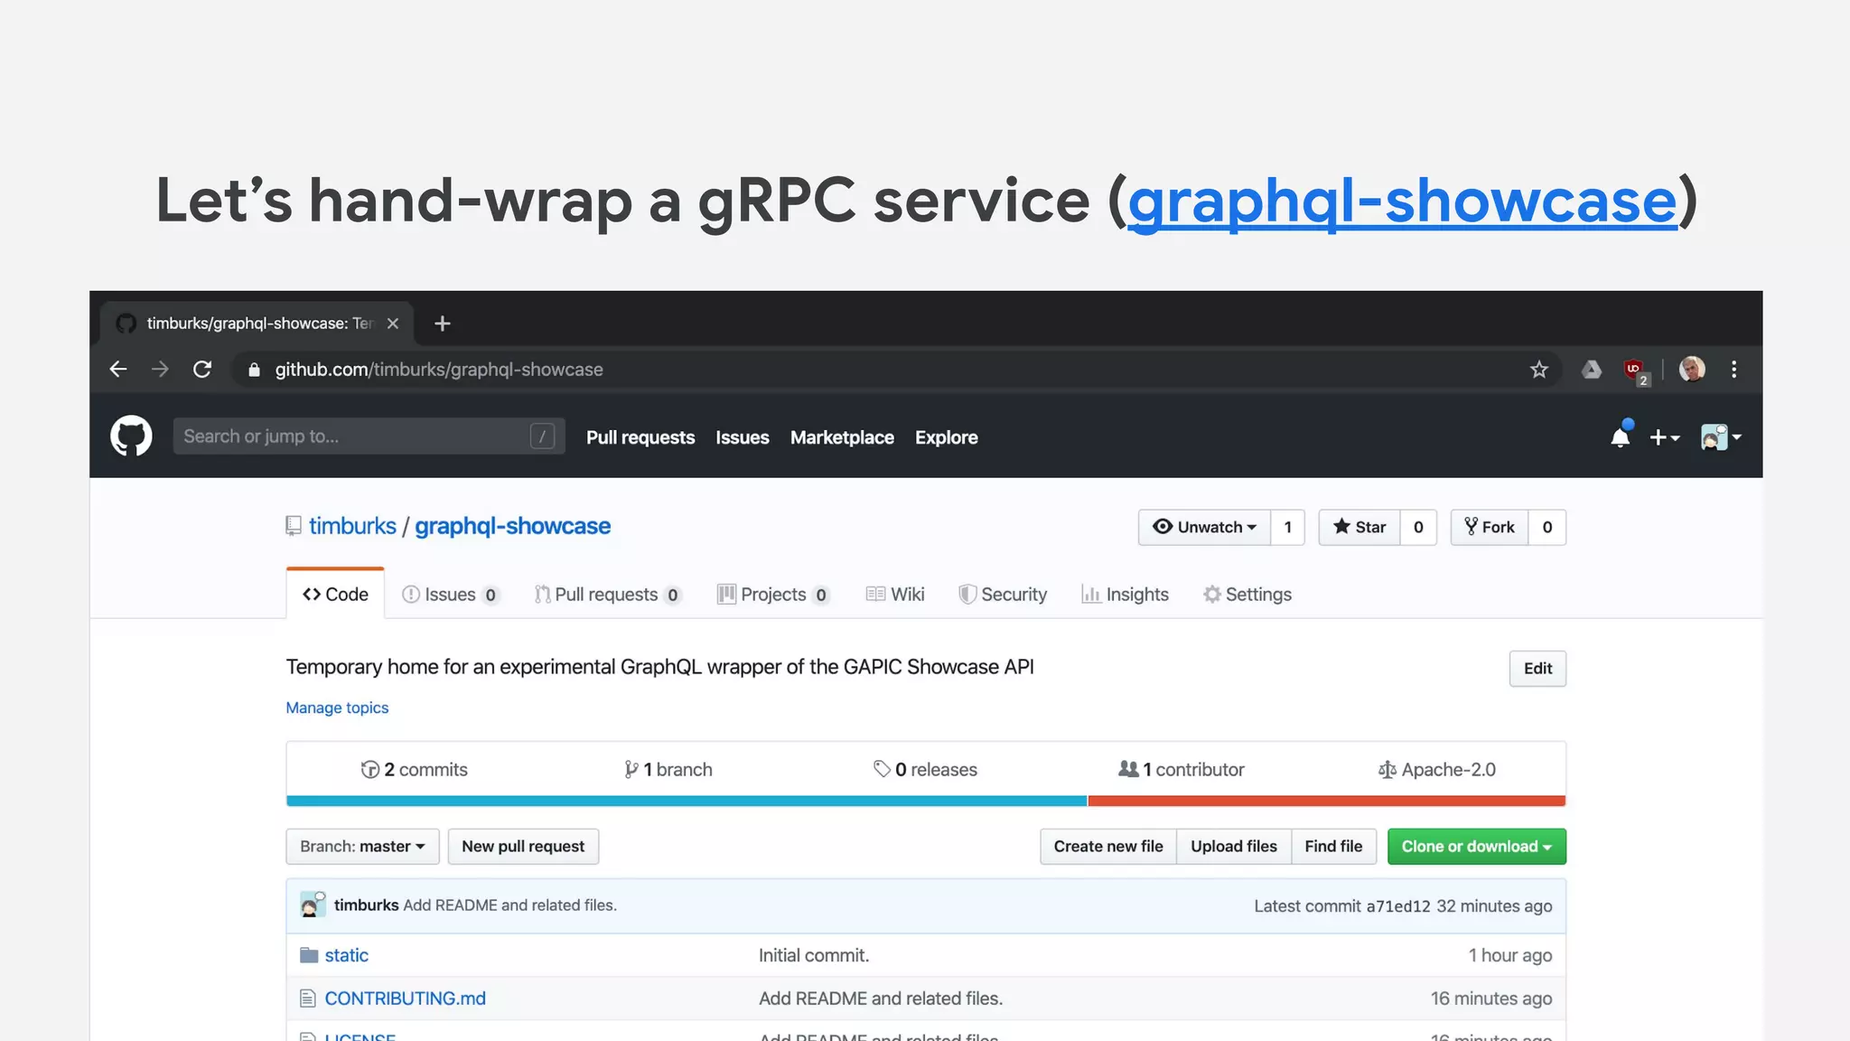The height and width of the screenshot is (1041, 1850).
Task: Open Pull requests in top navigation
Action: coord(640,437)
